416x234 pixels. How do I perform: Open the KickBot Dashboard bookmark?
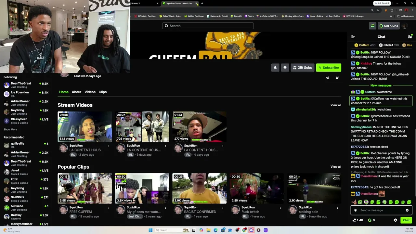click(194, 16)
